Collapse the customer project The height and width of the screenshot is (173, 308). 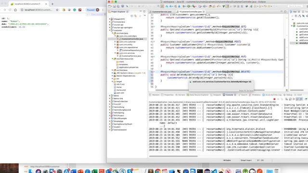[x=110, y=30]
